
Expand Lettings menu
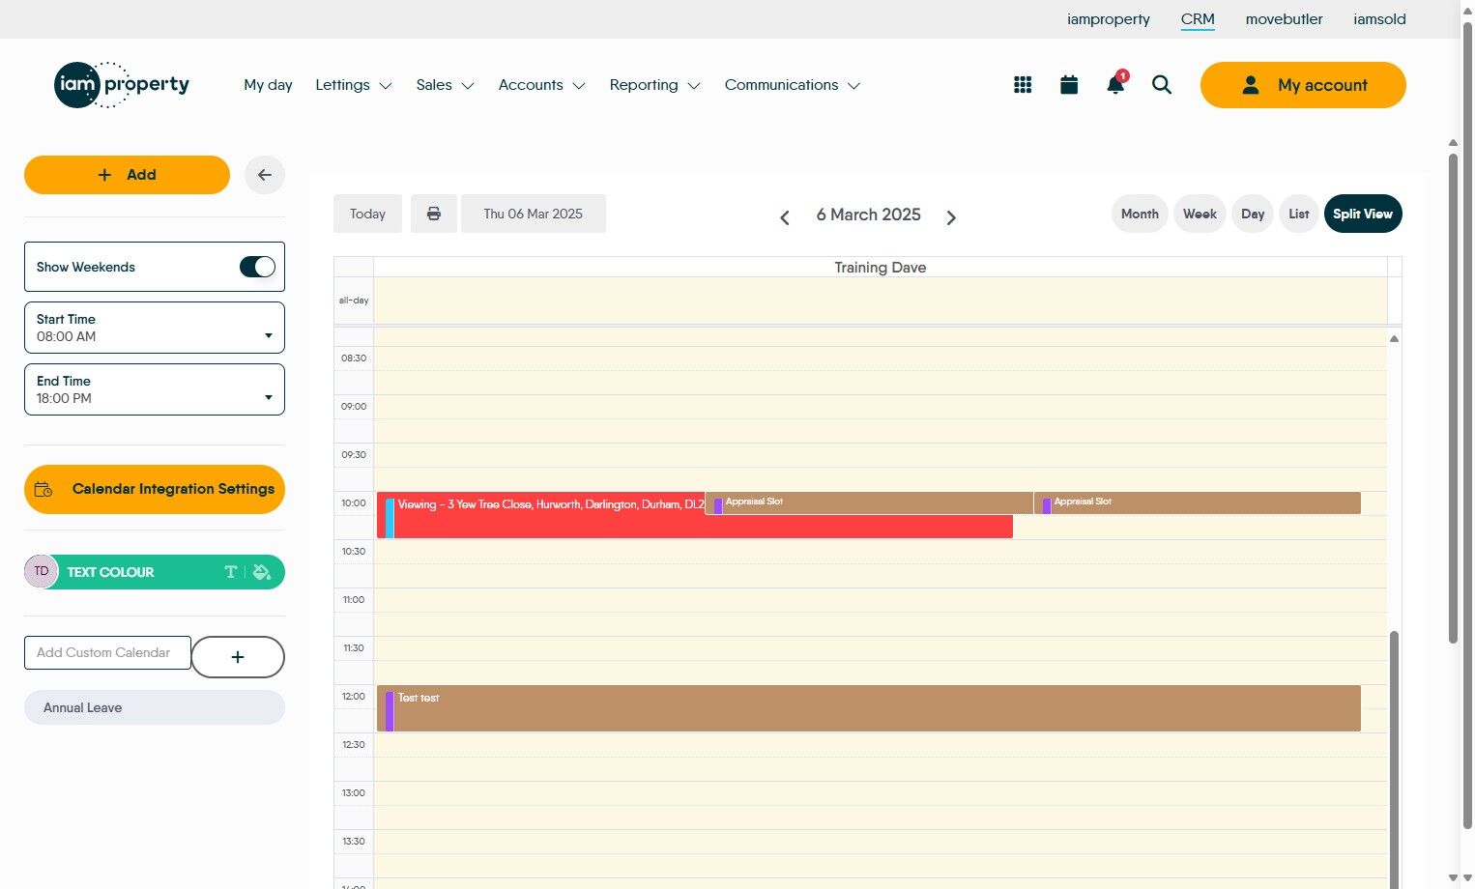point(354,85)
